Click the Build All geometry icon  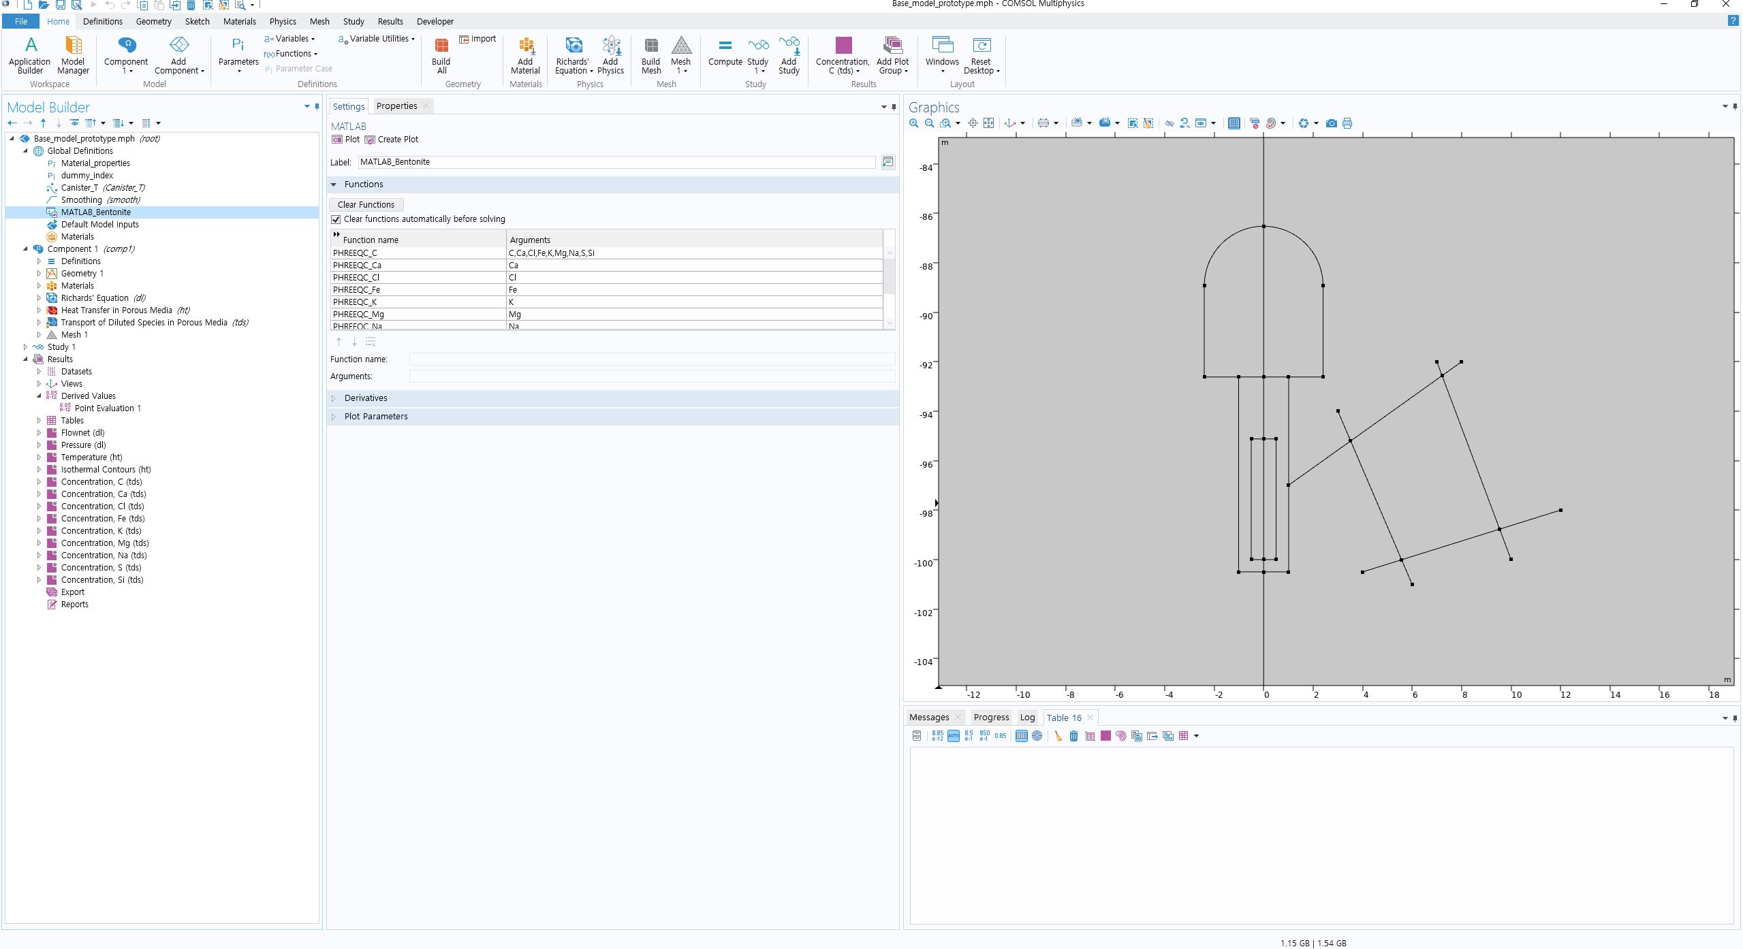(x=441, y=46)
